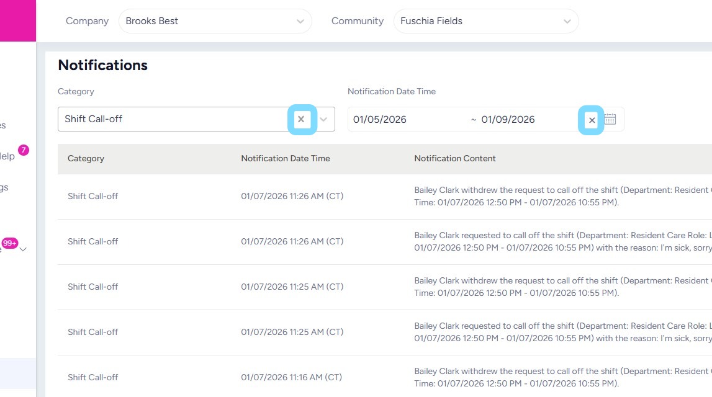Open the calendar date picker icon
This screenshot has height=397, width=712.
pyautogui.click(x=610, y=119)
